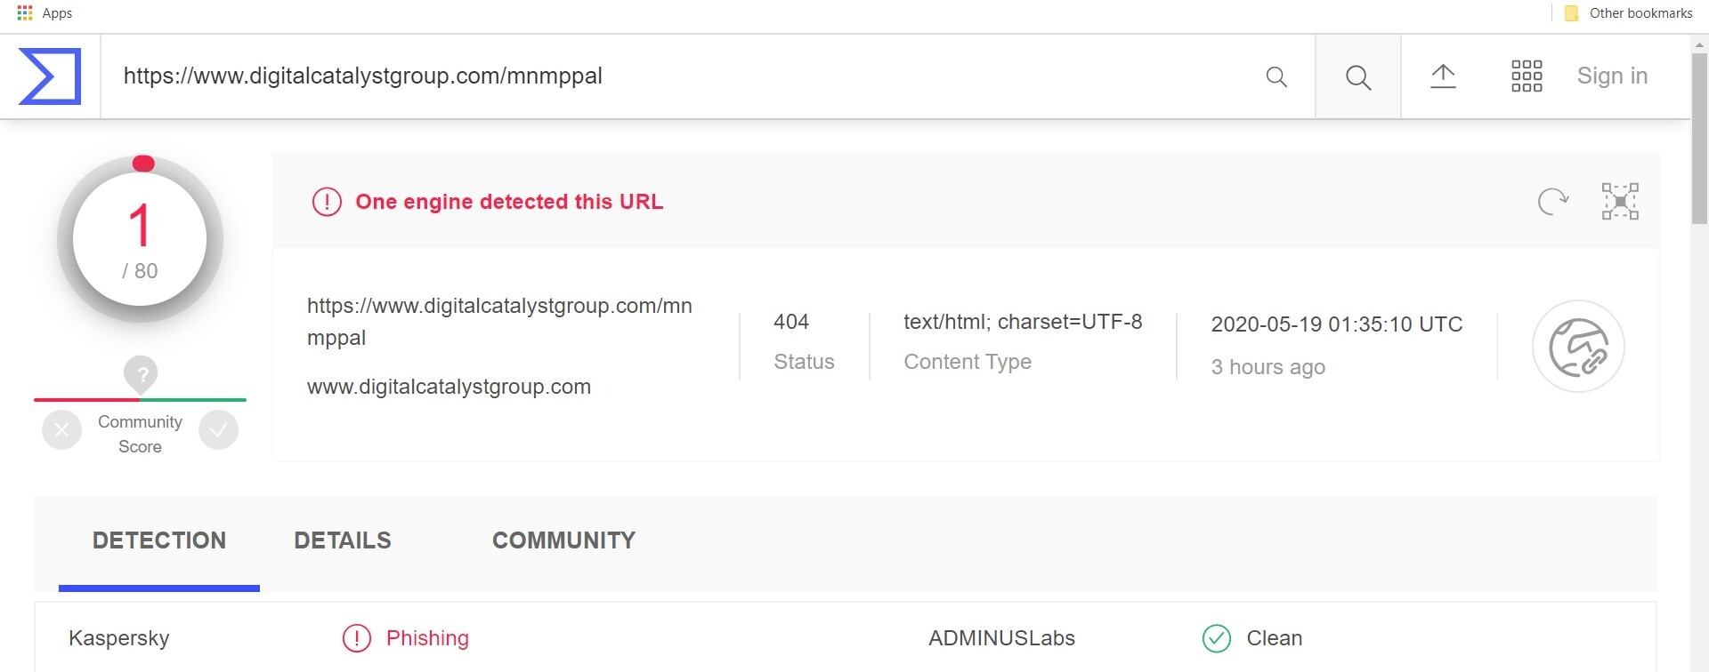Vote malicious with the X community button
The height and width of the screenshot is (672, 1709).
coord(61,430)
